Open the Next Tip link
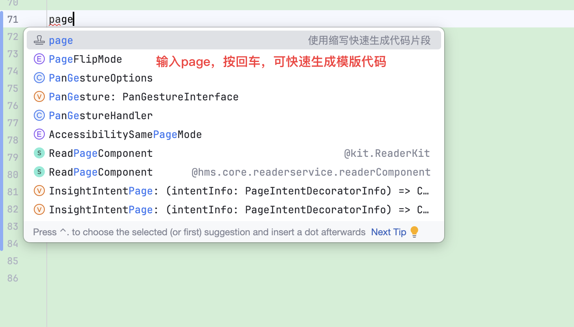The height and width of the screenshot is (327, 574). click(x=388, y=232)
